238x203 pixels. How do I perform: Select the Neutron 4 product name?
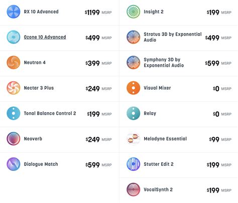pyautogui.click(x=35, y=63)
